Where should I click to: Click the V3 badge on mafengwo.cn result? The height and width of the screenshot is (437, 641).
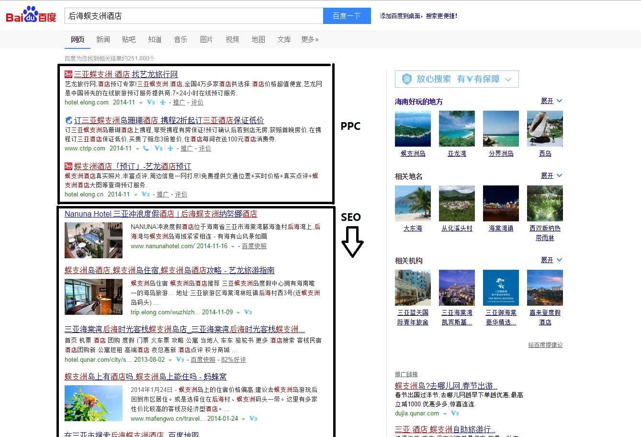pyautogui.click(x=253, y=419)
